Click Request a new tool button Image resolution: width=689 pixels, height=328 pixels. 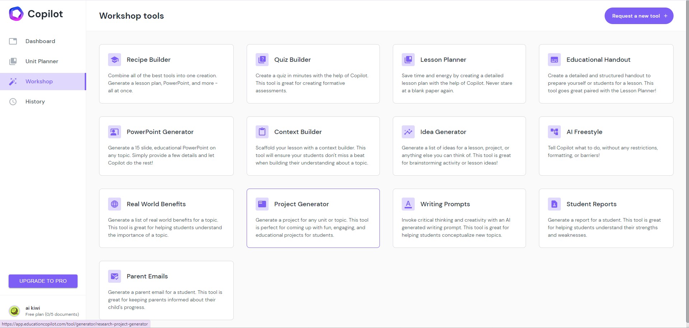click(x=639, y=16)
